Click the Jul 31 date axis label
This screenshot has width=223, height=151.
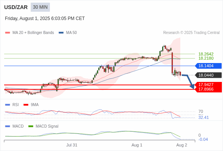tap(72, 145)
